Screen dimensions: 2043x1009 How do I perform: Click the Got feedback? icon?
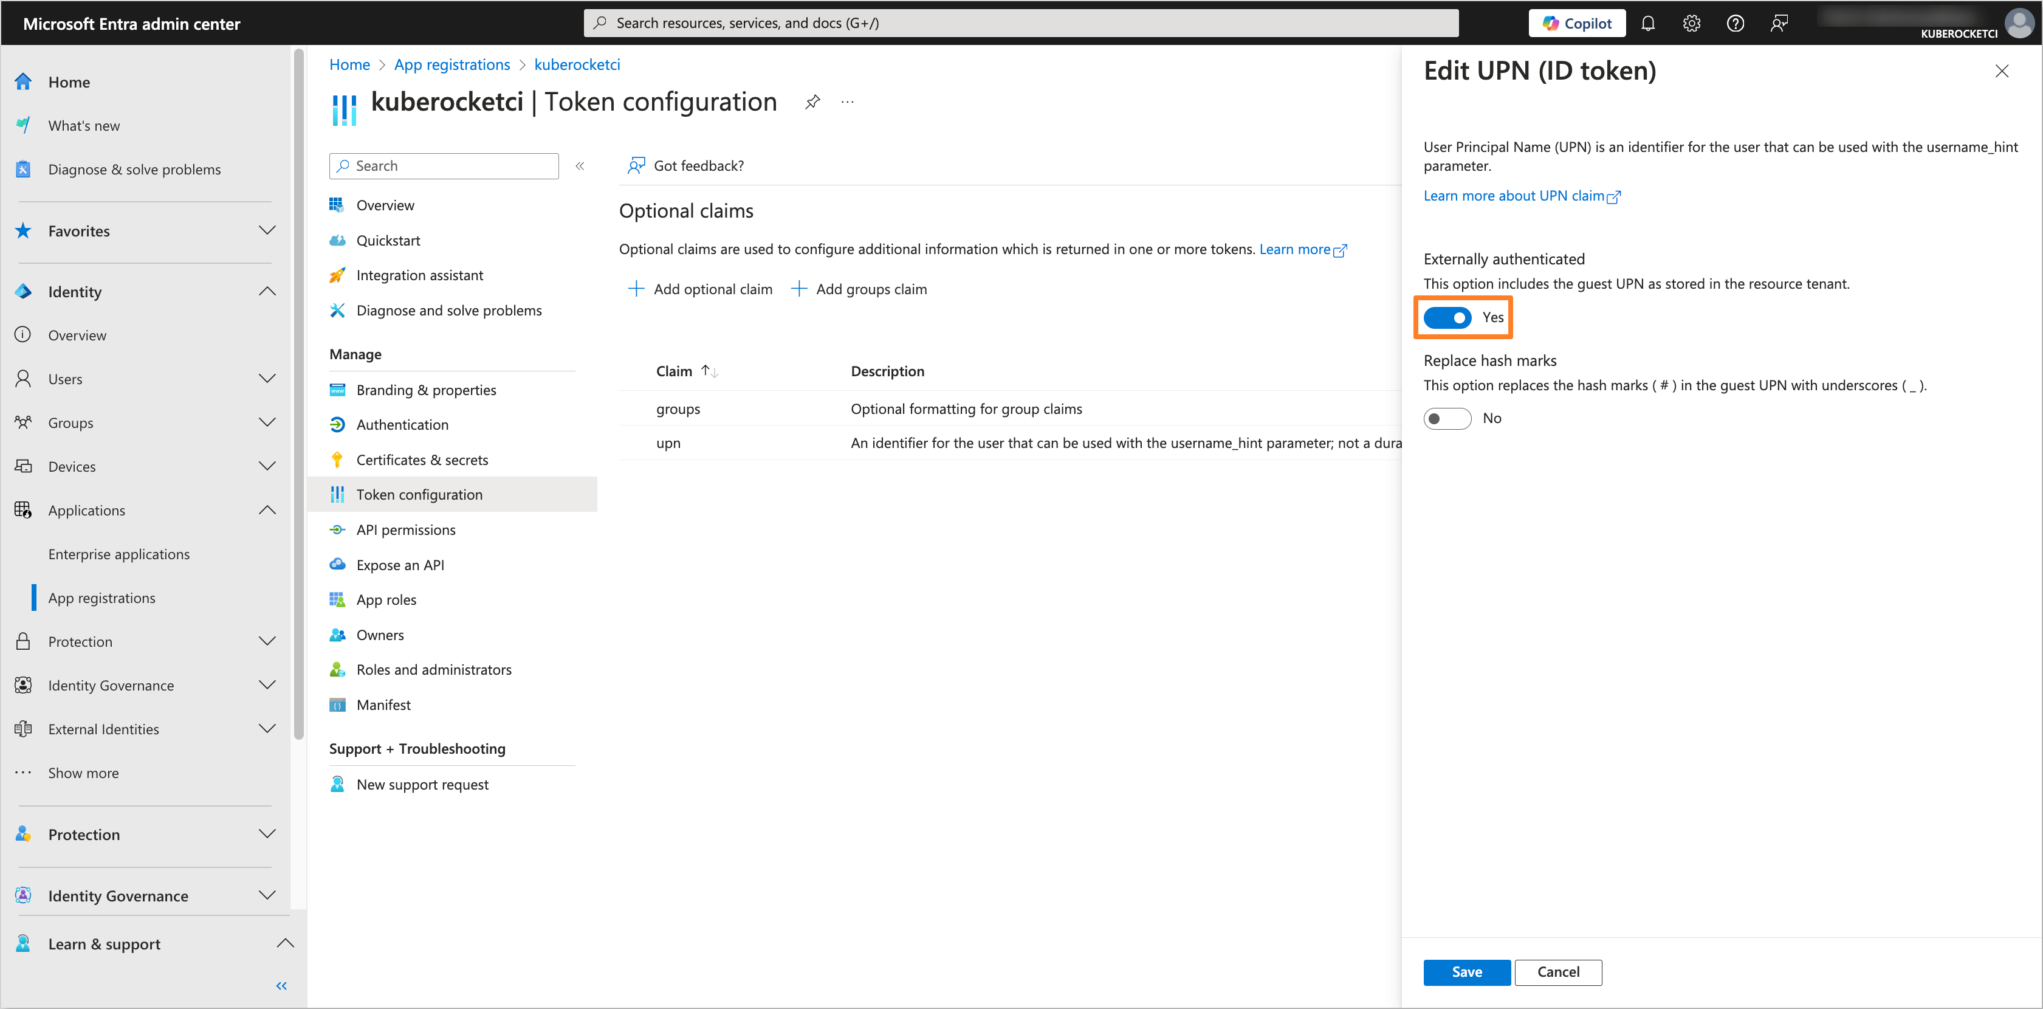click(637, 165)
